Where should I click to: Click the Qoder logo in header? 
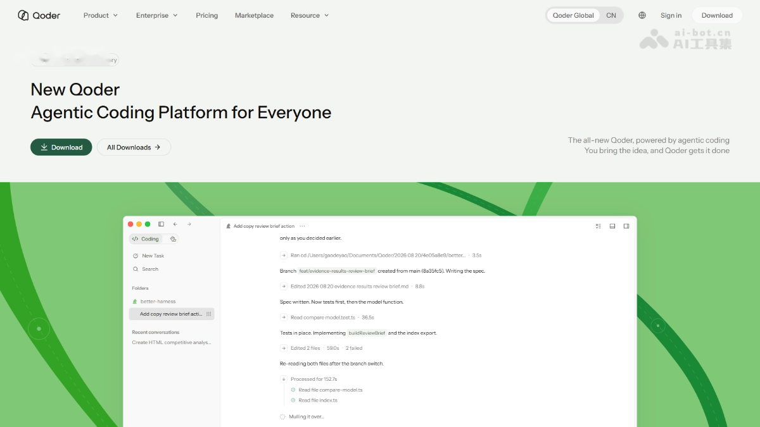[39, 15]
